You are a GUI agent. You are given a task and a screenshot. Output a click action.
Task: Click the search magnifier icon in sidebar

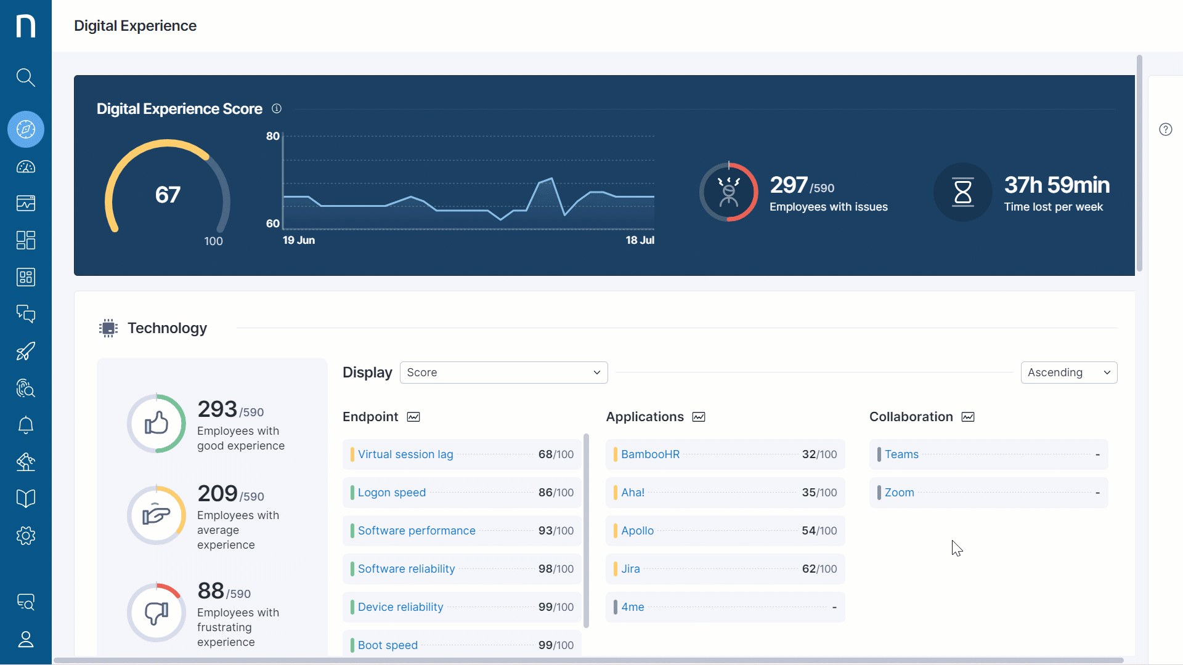tap(25, 78)
